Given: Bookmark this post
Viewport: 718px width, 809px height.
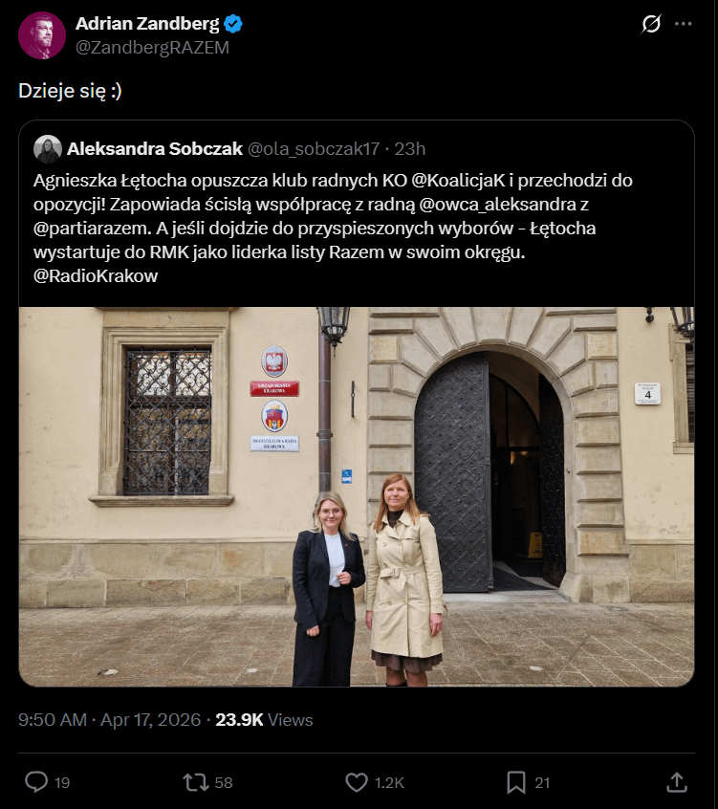Looking at the screenshot, I should 516,782.
